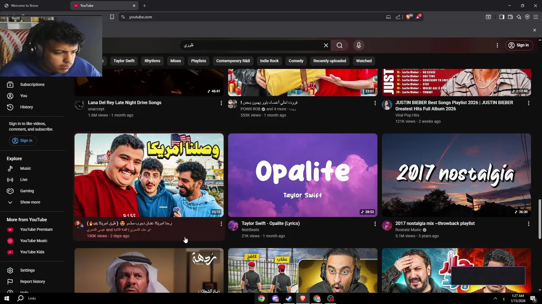
Task: Open YouTube Music link
Action: click(32, 241)
